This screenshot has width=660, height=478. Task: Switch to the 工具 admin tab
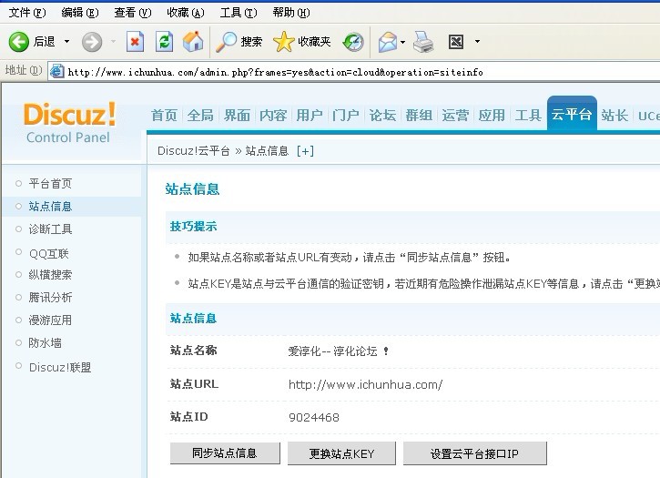(528, 115)
